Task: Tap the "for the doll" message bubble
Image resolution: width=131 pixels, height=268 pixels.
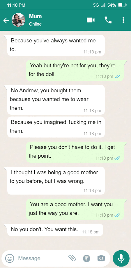Action: 75,70
